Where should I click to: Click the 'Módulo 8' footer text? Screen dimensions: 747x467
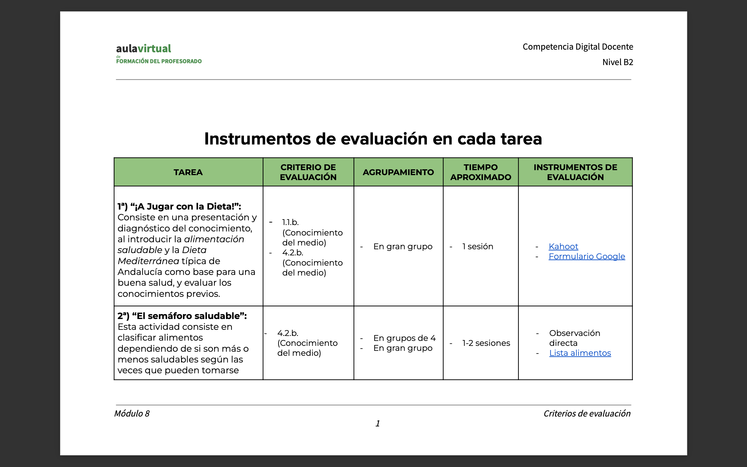pyautogui.click(x=132, y=413)
